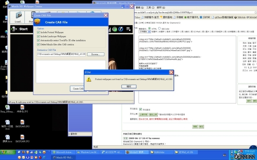
Task: Click the green phone-status icon in the preview bar
Action: [x=115, y=29]
